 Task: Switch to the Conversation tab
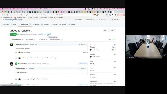click(17, 39)
